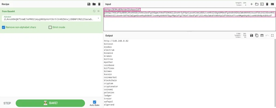The height and width of the screenshot is (108, 276).
Task: Replace input with output
Action: [x=262, y=35]
